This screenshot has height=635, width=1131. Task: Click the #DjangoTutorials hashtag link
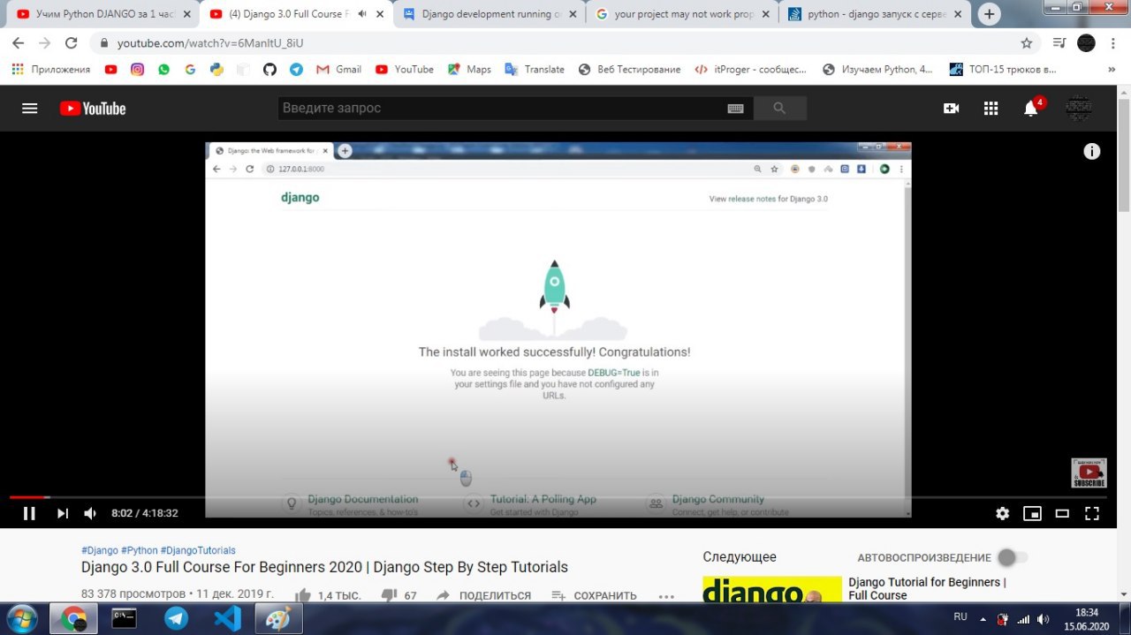[x=198, y=550]
